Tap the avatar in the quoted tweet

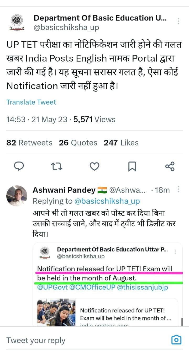(46, 253)
